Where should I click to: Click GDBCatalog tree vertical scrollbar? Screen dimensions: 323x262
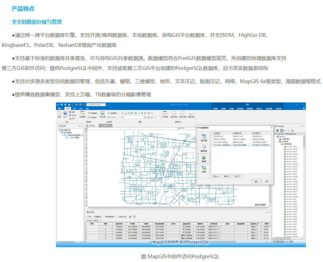coord(304,184)
